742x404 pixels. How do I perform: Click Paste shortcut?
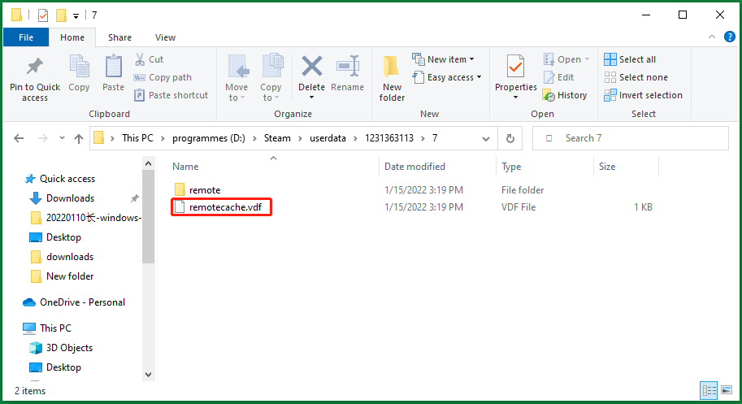point(171,95)
